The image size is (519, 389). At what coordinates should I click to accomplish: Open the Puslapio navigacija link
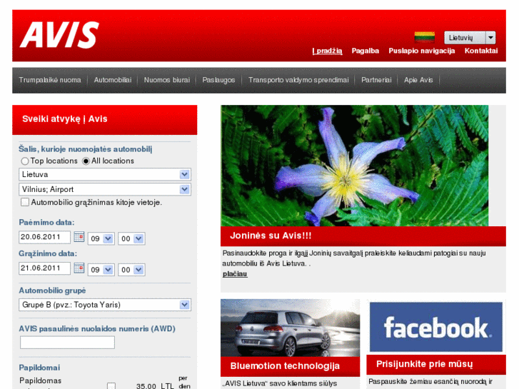pyautogui.click(x=422, y=51)
